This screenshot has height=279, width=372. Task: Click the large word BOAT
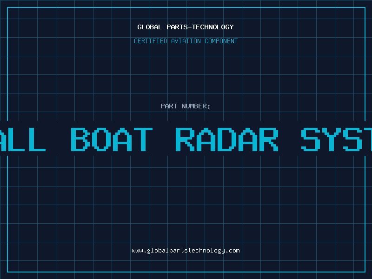(112, 139)
